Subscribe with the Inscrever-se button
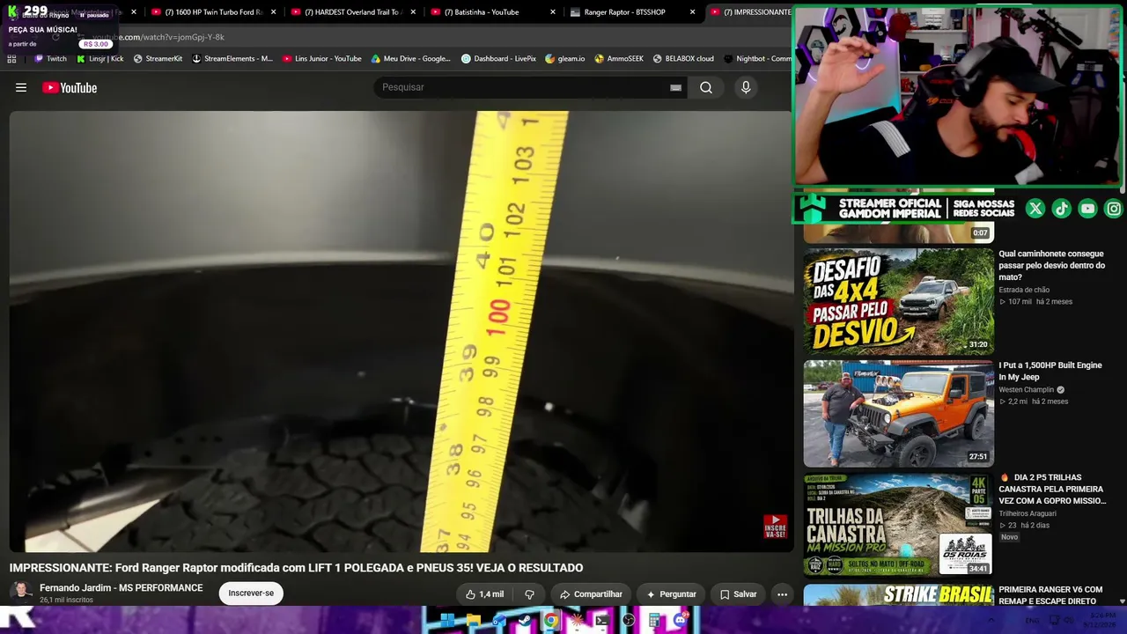This screenshot has width=1127, height=634. coord(251,593)
